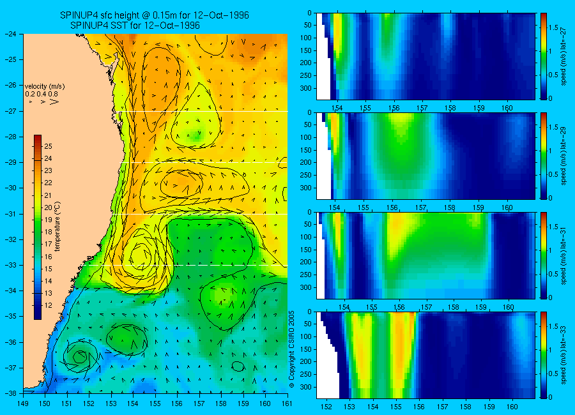Screen dimensions: 575x415
Task: Click the vertical 'temperature (°C)' label
Action: pos(57,227)
